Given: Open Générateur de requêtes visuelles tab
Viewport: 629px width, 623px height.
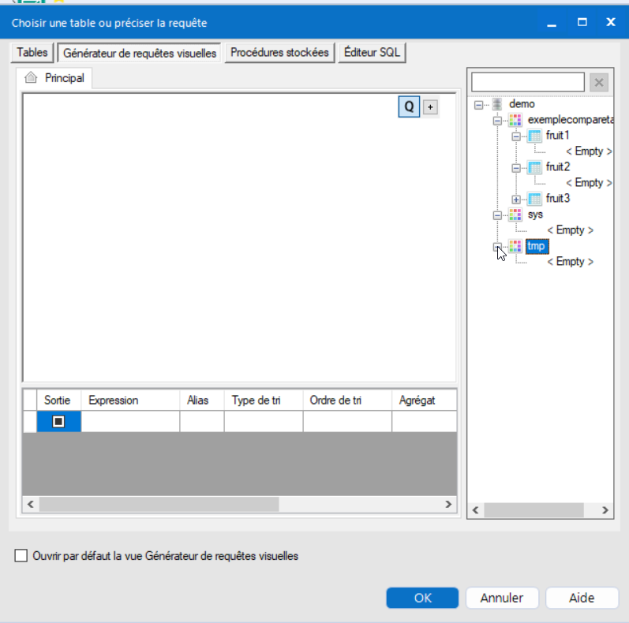Looking at the screenshot, I should pyautogui.click(x=139, y=53).
